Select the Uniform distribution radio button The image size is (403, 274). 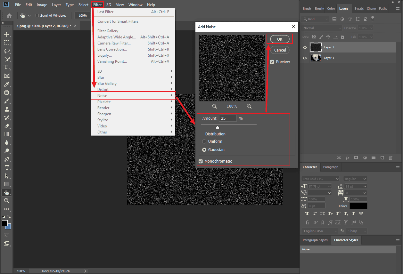[204, 141]
